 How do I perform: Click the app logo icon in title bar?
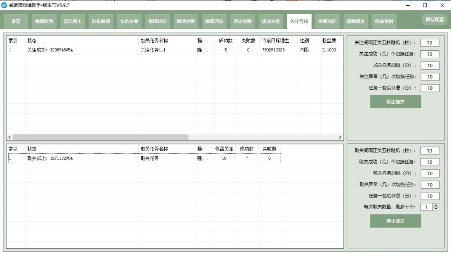click(x=4, y=5)
